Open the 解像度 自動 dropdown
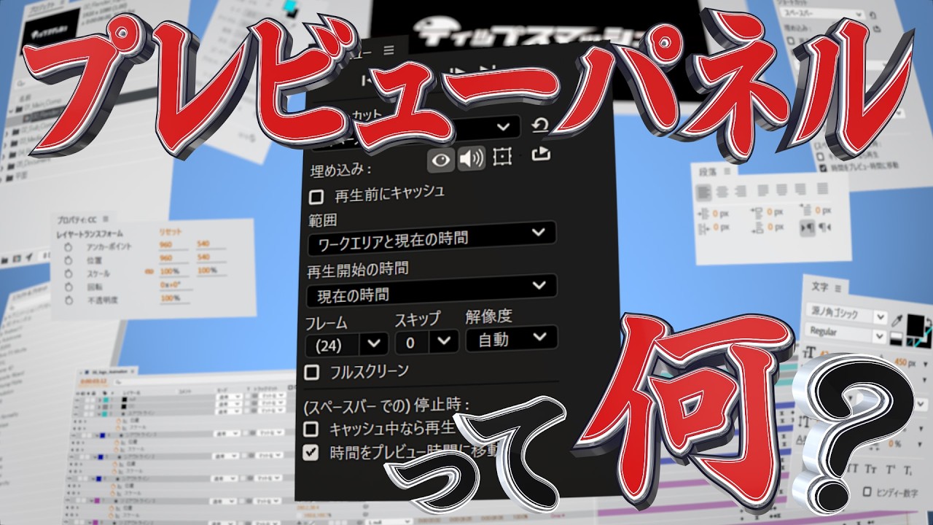Viewport: 933px width, 525px height. (512, 338)
